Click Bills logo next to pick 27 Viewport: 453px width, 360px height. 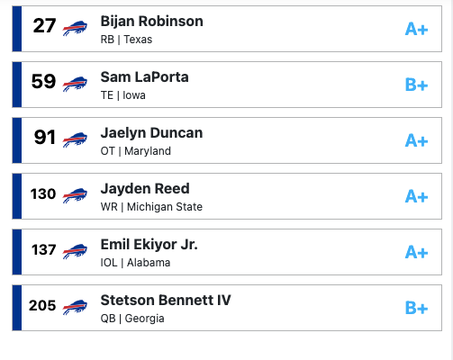(x=75, y=28)
